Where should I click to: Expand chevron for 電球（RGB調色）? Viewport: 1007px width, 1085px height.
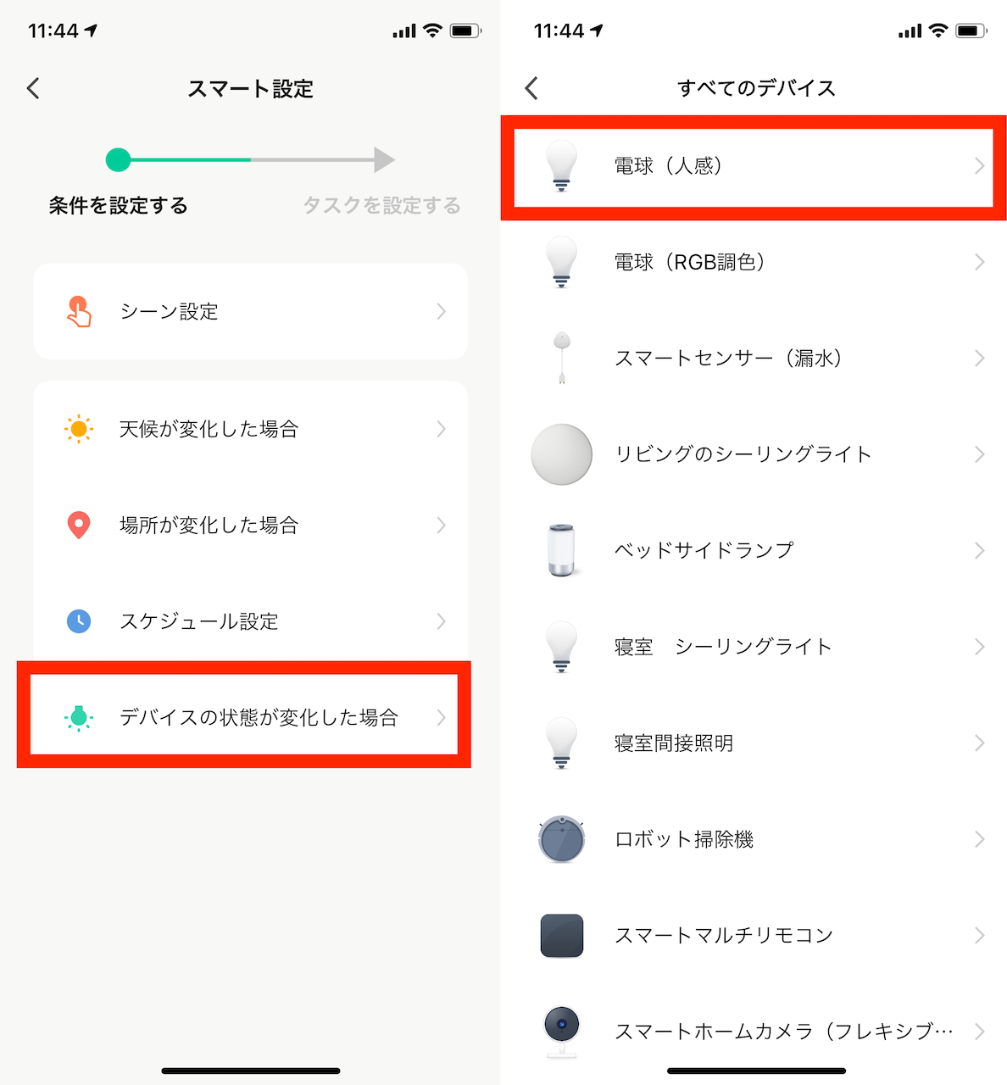coord(979,262)
